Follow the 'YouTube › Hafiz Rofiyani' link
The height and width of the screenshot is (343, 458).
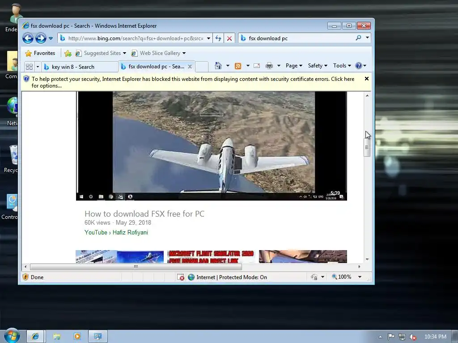116,232
